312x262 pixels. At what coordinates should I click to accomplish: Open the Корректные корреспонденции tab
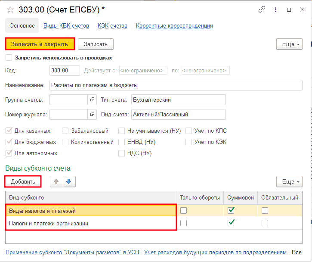click(x=174, y=26)
